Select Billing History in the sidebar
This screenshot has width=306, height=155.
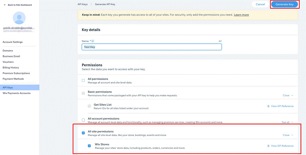[11, 67]
